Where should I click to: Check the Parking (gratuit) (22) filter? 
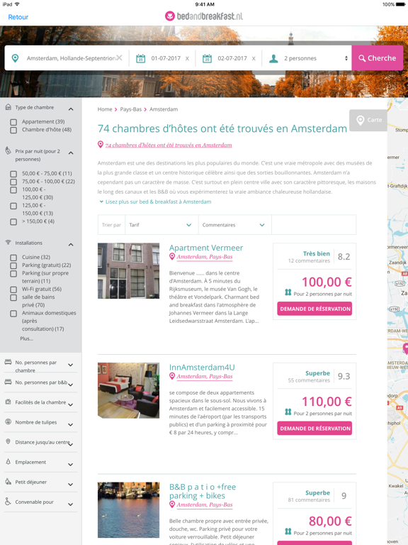tap(13, 265)
